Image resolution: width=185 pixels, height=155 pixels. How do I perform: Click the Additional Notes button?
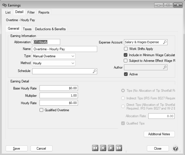(x=159, y=134)
